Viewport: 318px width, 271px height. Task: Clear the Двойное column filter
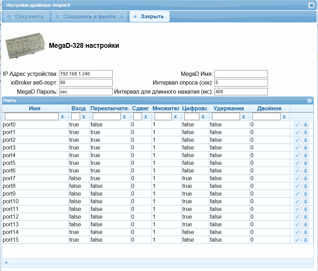(x=284, y=117)
